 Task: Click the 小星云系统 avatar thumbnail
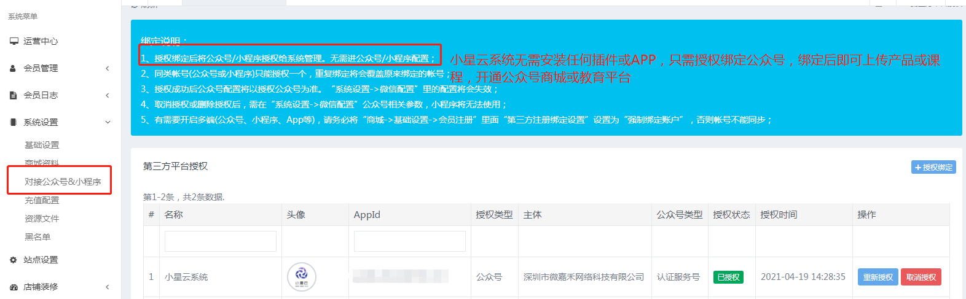point(302,277)
